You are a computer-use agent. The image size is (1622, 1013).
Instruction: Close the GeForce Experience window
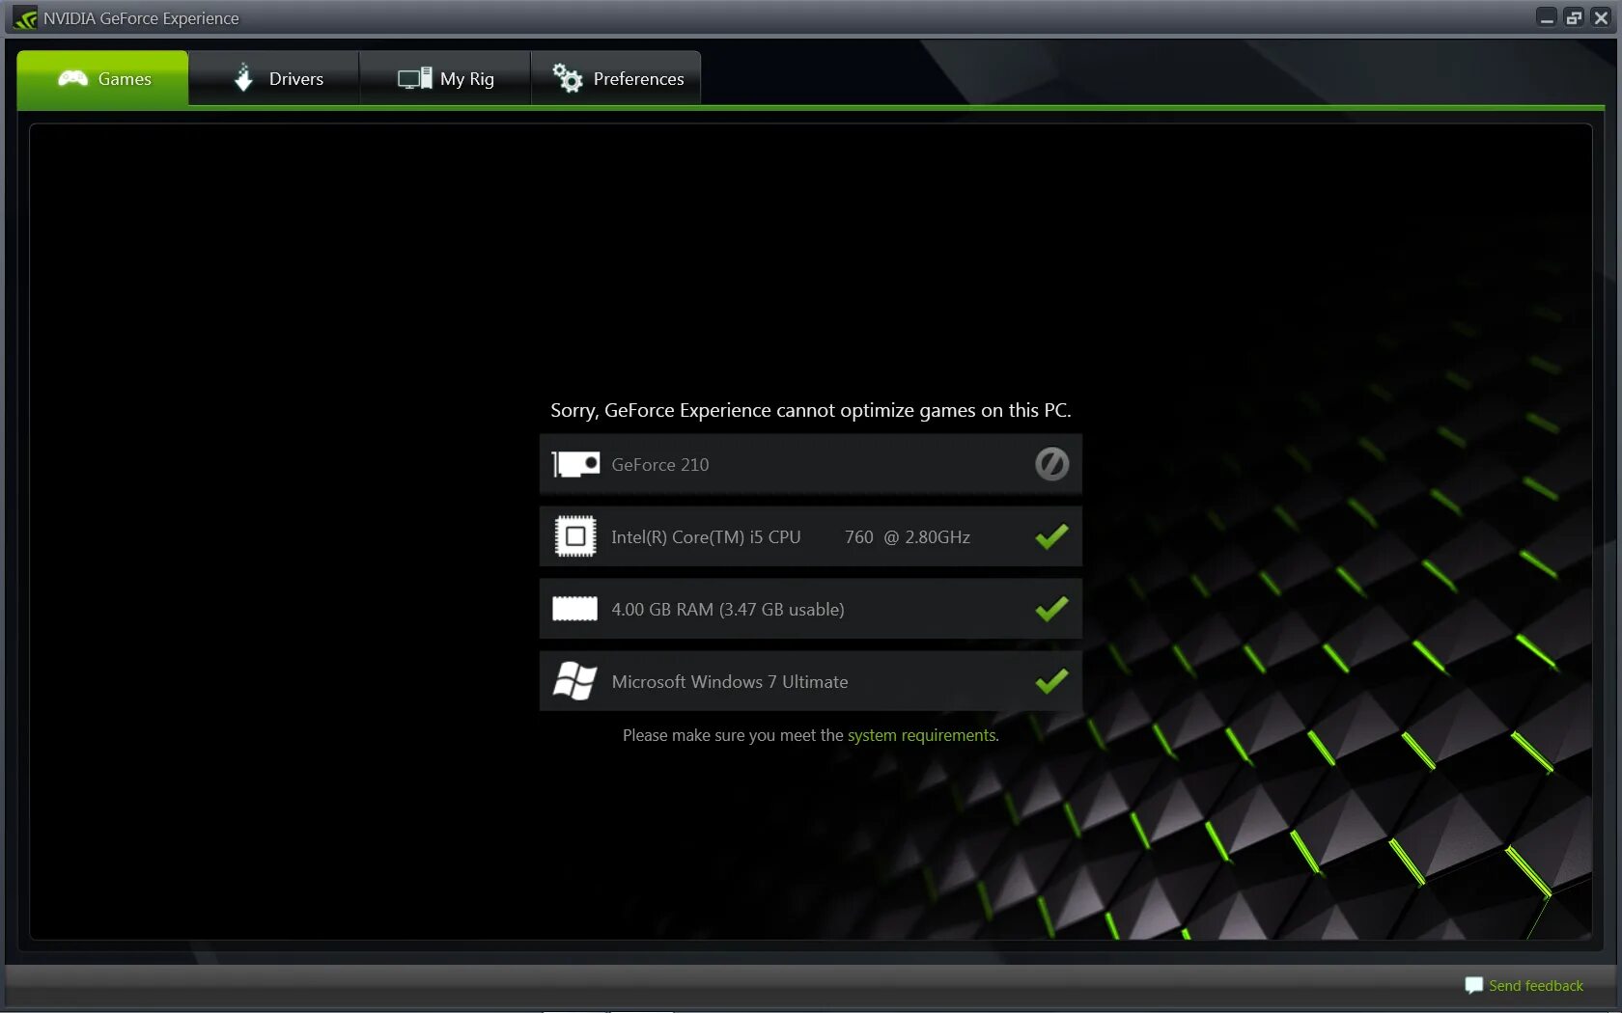1601,17
